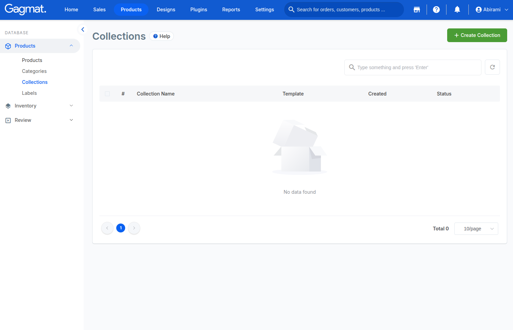Click the Inventory layers icon
The image size is (513, 330).
point(8,106)
